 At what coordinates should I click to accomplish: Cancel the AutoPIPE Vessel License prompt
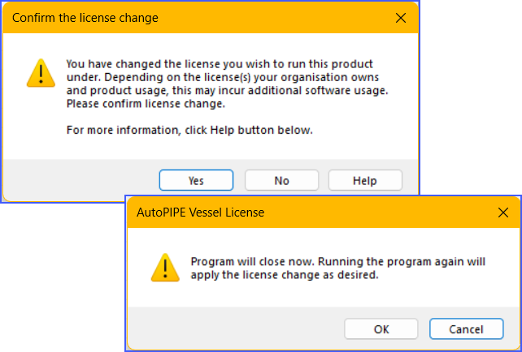(x=467, y=329)
